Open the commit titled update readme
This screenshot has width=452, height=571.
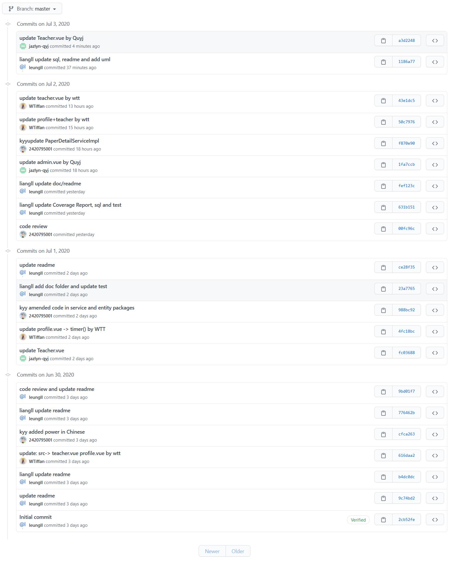37,265
